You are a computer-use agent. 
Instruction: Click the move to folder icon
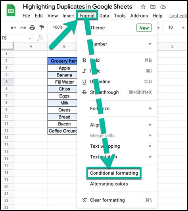pyautogui.click(x=153, y=7)
